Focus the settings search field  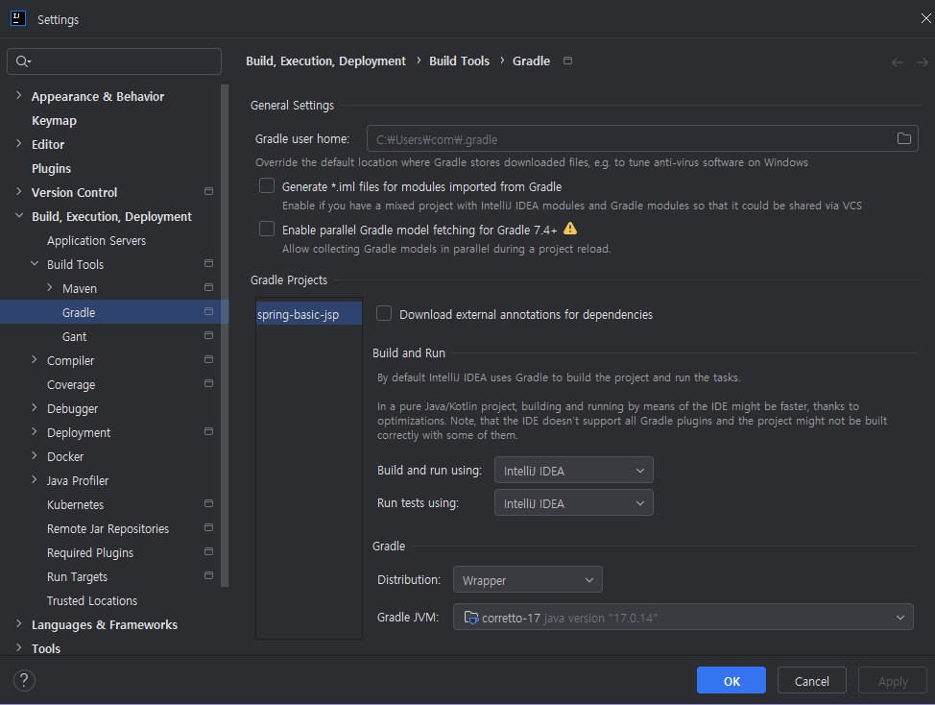click(x=114, y=61)
